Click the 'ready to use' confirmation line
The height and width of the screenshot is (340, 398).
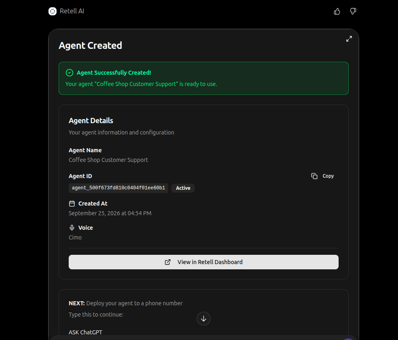point(141,84)
